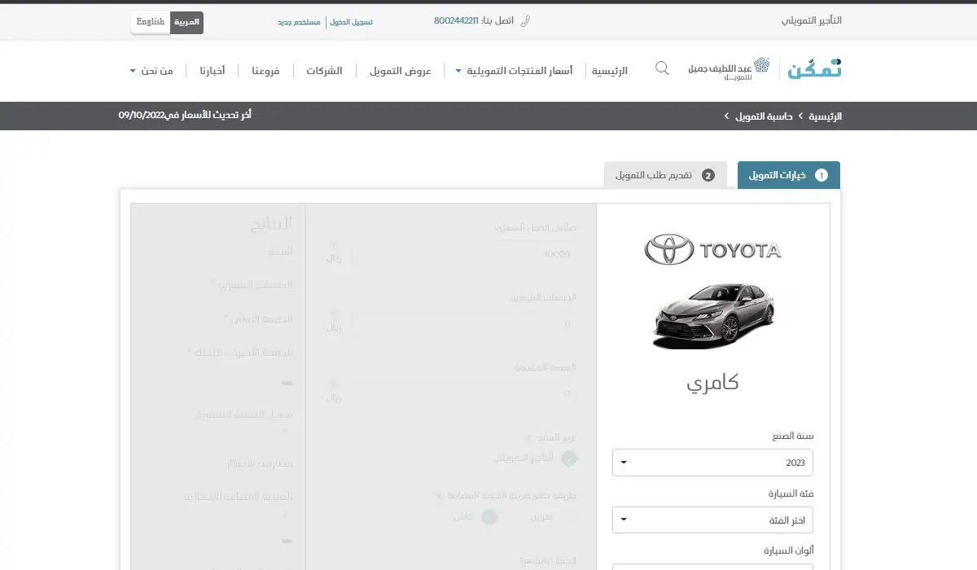
Task: Expand أسعار المنتجات التمويلية menu
Action: point(514,71)
